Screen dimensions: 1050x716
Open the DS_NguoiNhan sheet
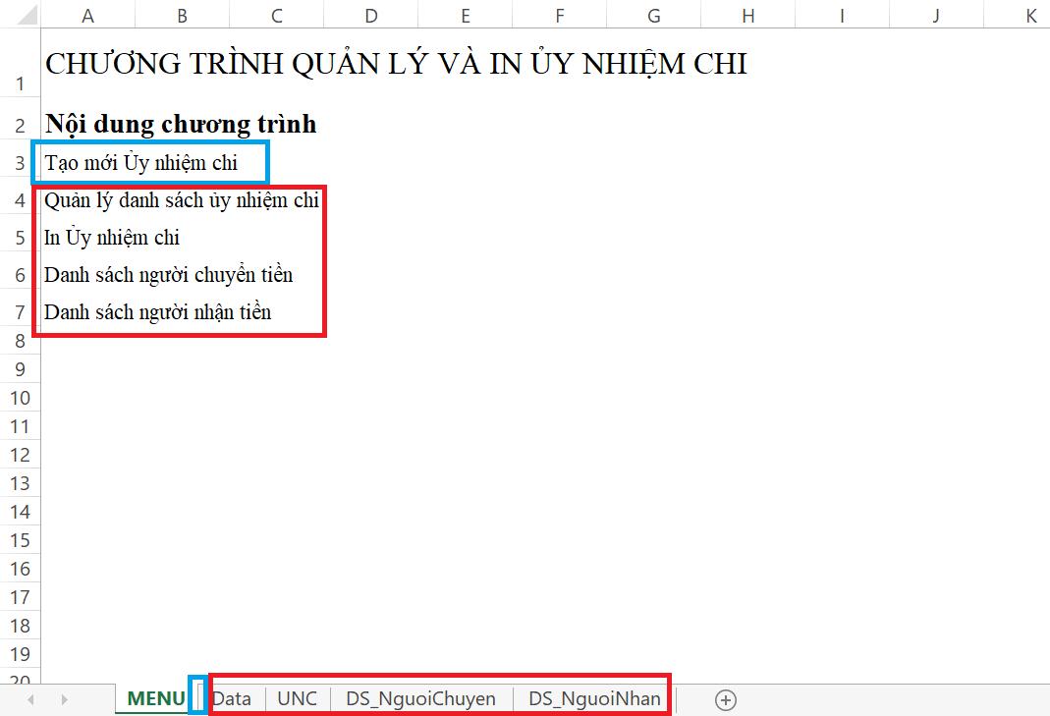pos(593,698)
